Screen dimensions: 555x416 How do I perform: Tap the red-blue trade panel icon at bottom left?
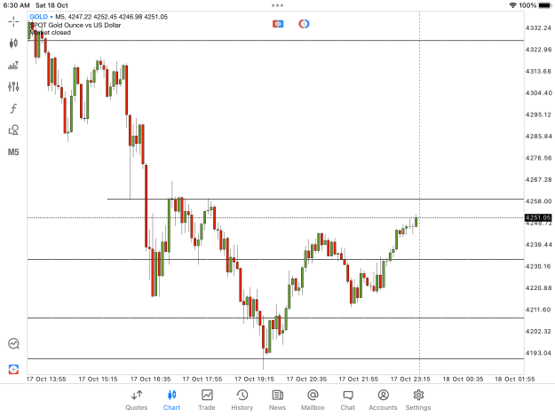click(x=13, y=369)
